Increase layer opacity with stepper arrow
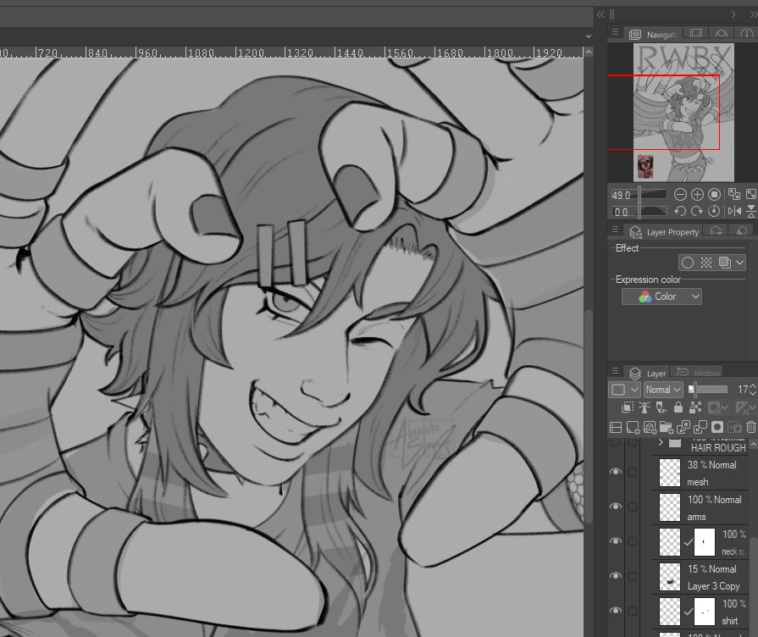 click(x=753, y=386)
